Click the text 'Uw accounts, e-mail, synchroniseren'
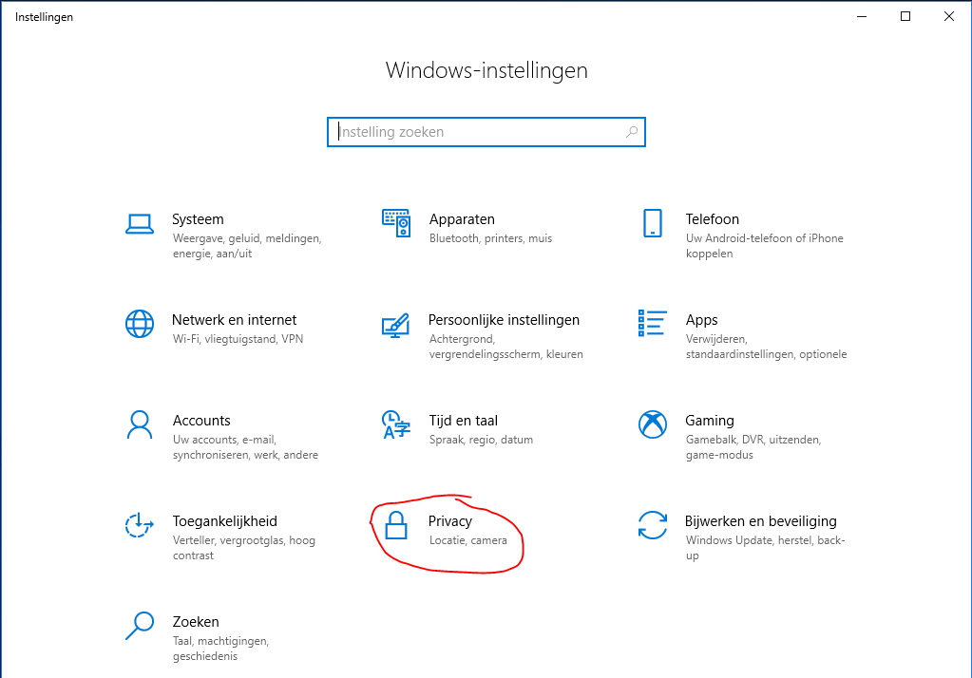Screen dimensions: 972x678 225,447
